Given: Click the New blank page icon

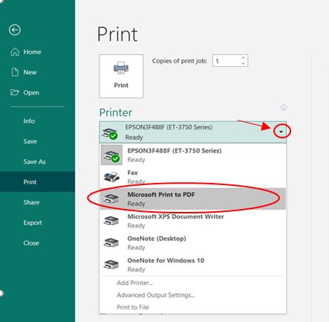Looking at the screenshot, I should pyautogui.click(x=15, y=72).
